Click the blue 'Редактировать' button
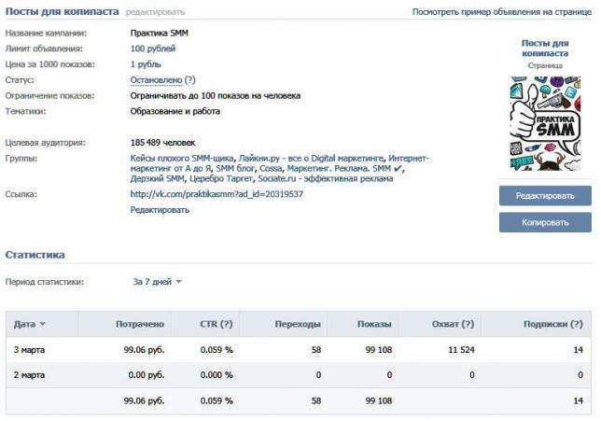 point(545,196)
